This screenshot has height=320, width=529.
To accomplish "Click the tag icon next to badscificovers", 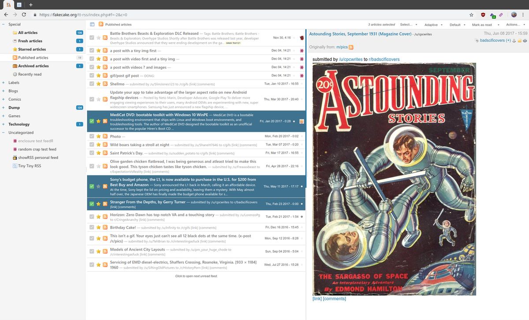I will 477,40.
